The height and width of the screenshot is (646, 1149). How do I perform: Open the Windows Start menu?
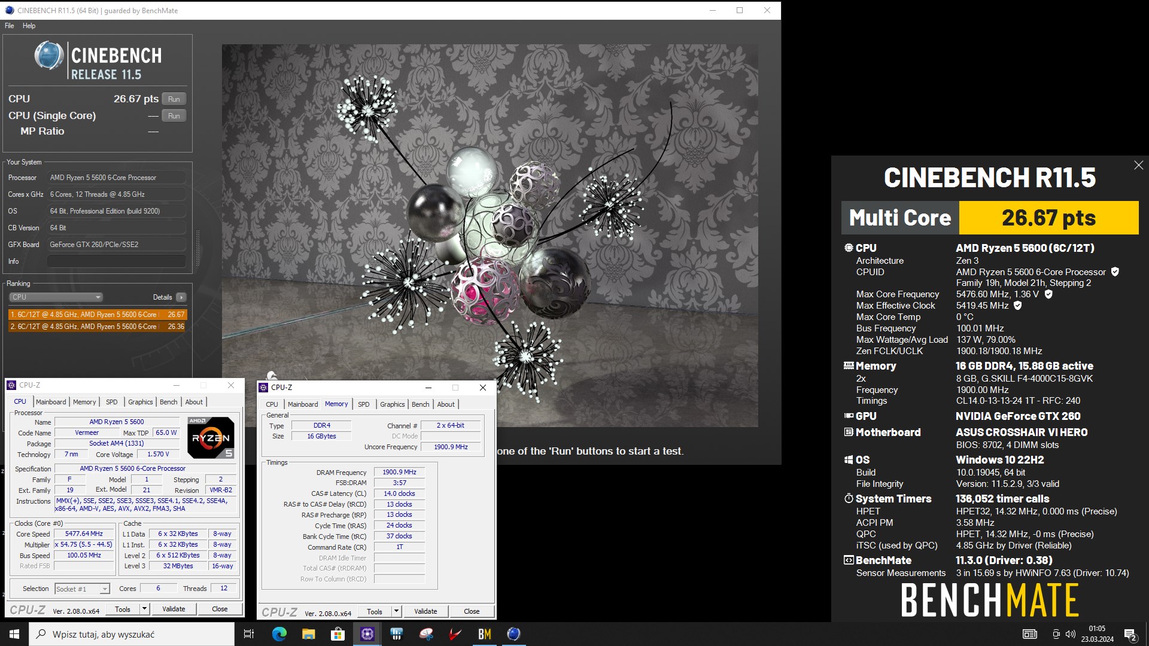(14, 634)
